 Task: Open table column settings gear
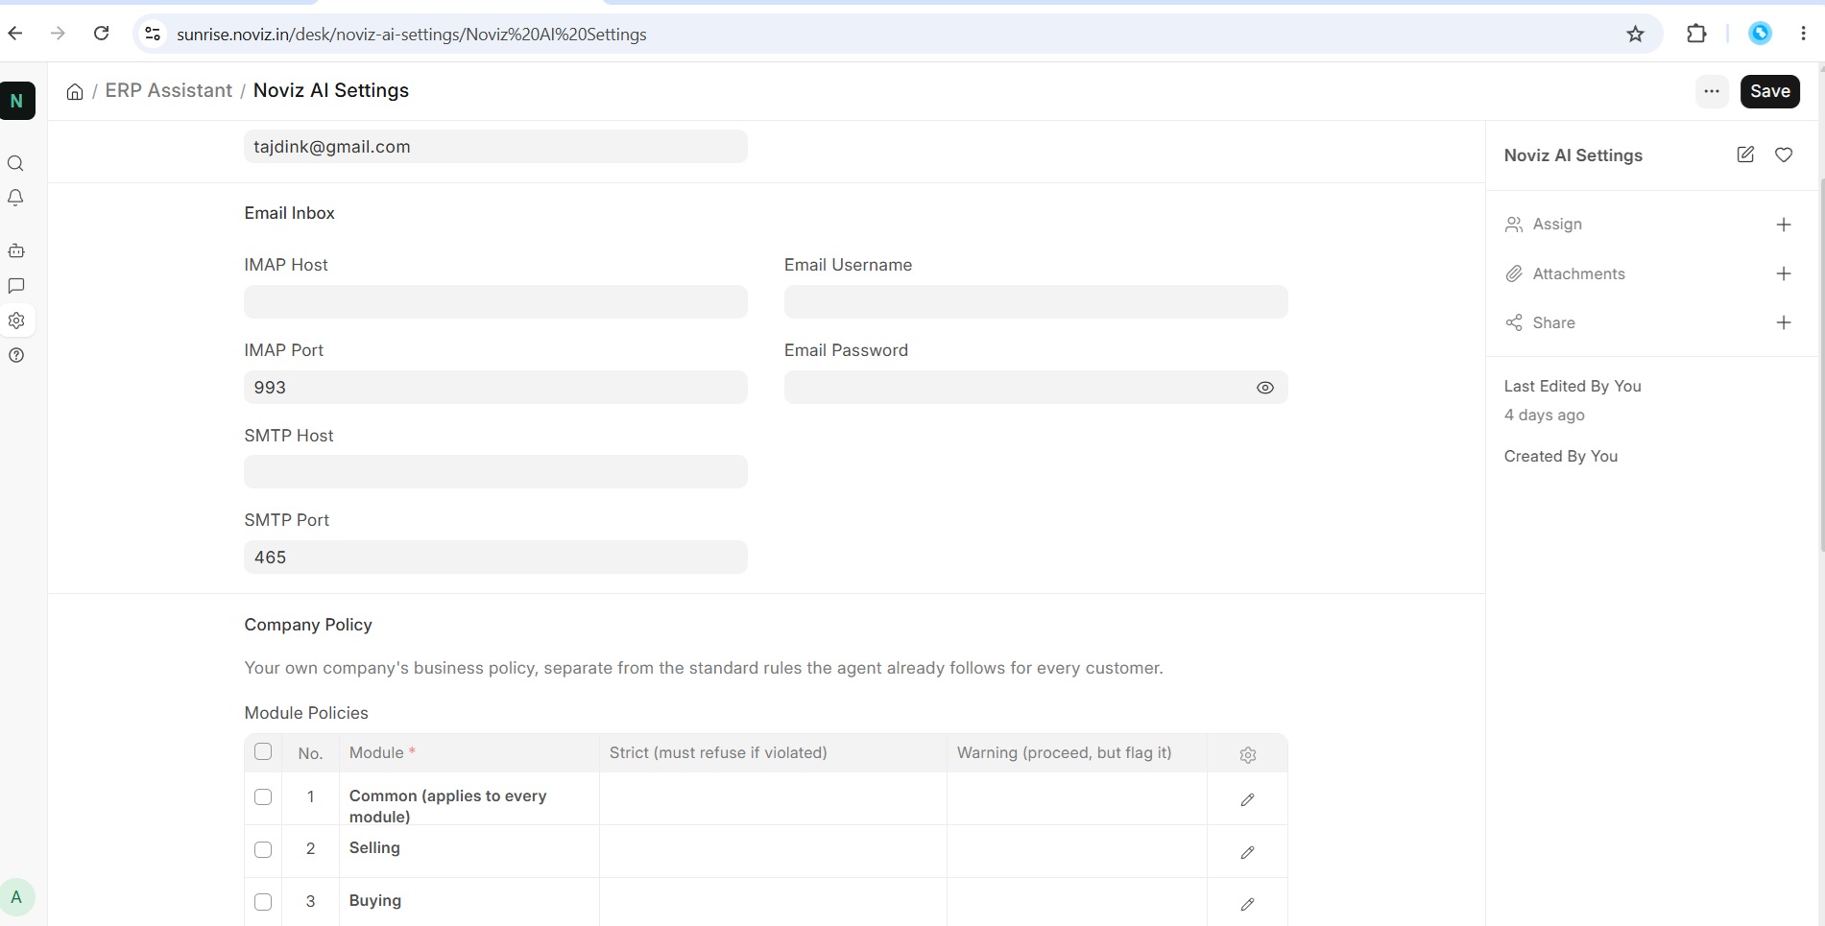point(1248,755)
